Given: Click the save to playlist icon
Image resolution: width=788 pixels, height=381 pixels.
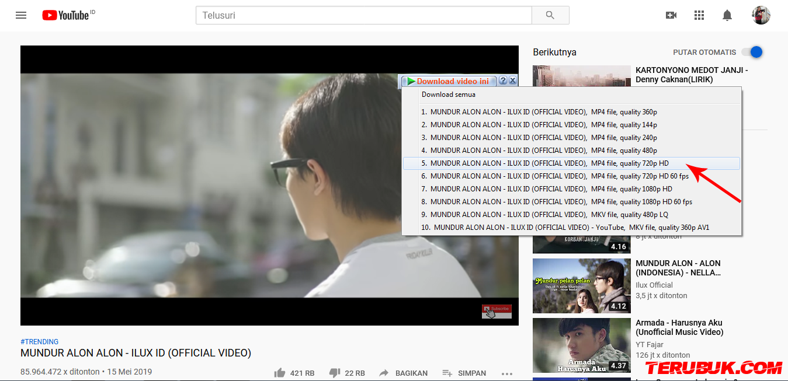Looking at the screenshot, I should pyautogui.click(x=447, y=373).
